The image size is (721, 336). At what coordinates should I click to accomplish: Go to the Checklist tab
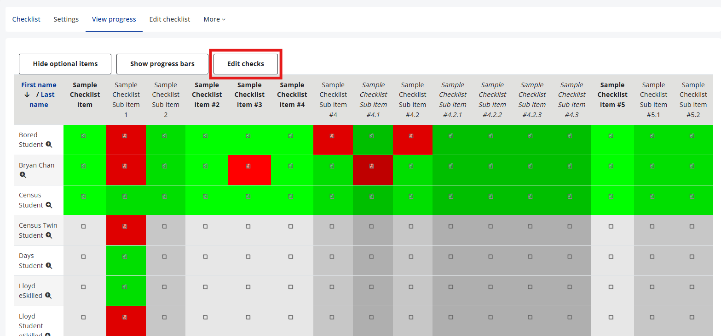coord(26,19)
